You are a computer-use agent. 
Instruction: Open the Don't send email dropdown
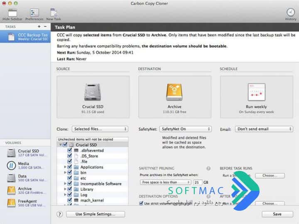point(264,129)
